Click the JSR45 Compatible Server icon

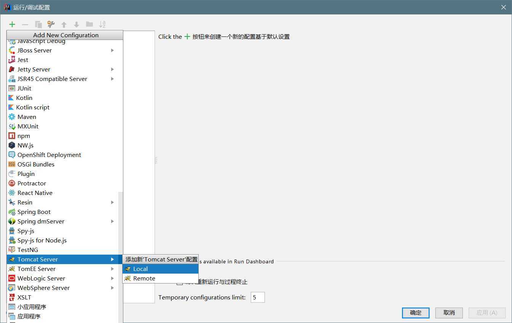point(12,79)
